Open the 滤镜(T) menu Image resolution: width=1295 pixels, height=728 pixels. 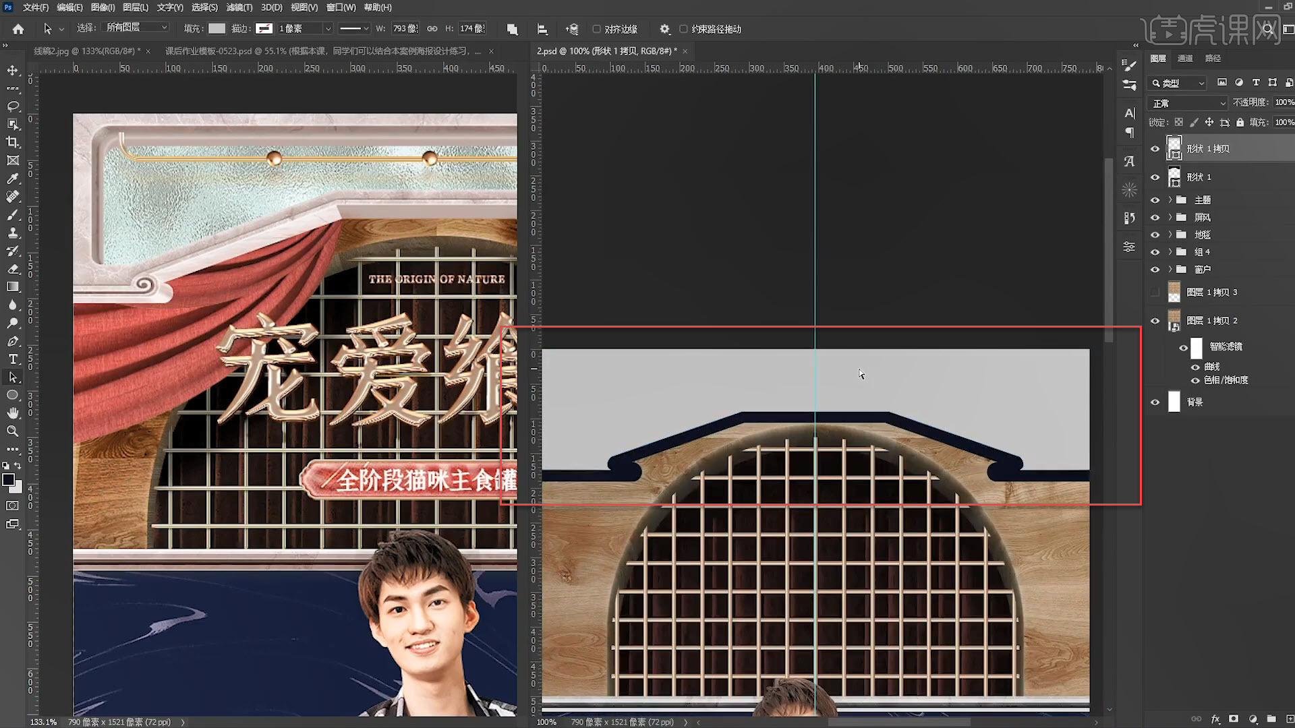pyautogui.click(x=239, y=7)
